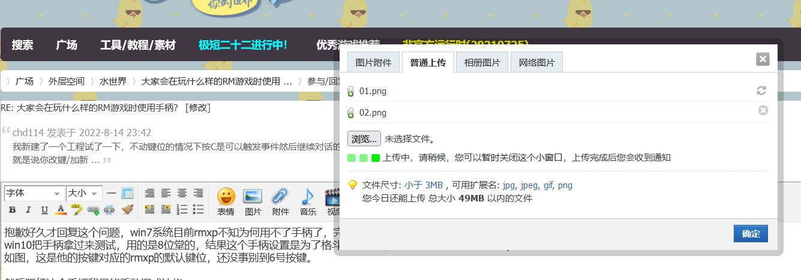Image resolution: width=801 pixels, height=280 pixels.
Task: Click the [修改] edit subject link
Action: [198, 108]
